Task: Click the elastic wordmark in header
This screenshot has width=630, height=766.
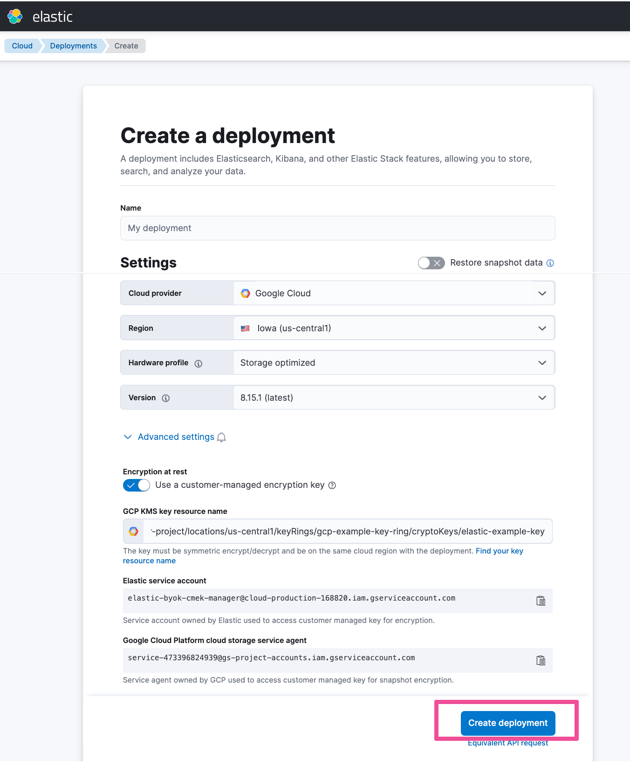Action: pos(53,17)
